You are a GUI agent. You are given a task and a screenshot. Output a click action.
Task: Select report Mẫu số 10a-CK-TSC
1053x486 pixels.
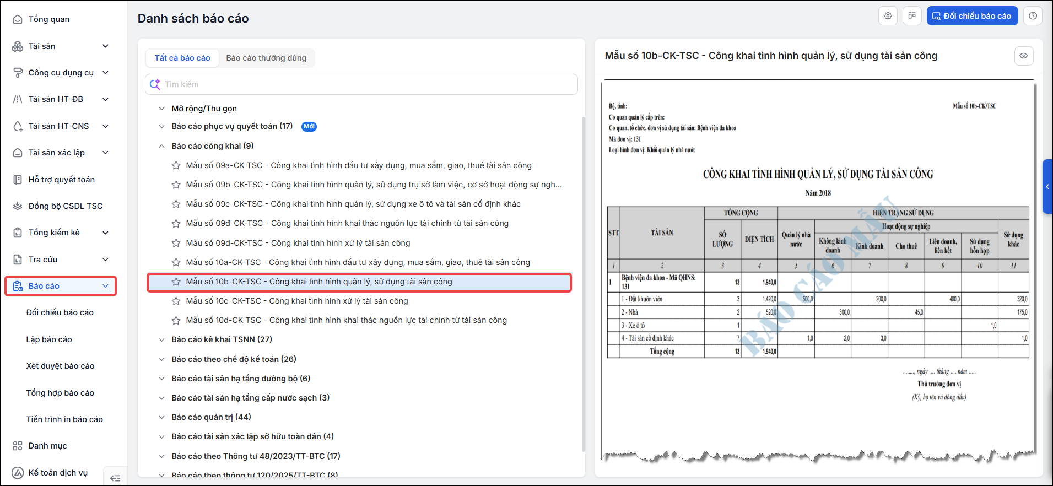(x=358, y=262)
